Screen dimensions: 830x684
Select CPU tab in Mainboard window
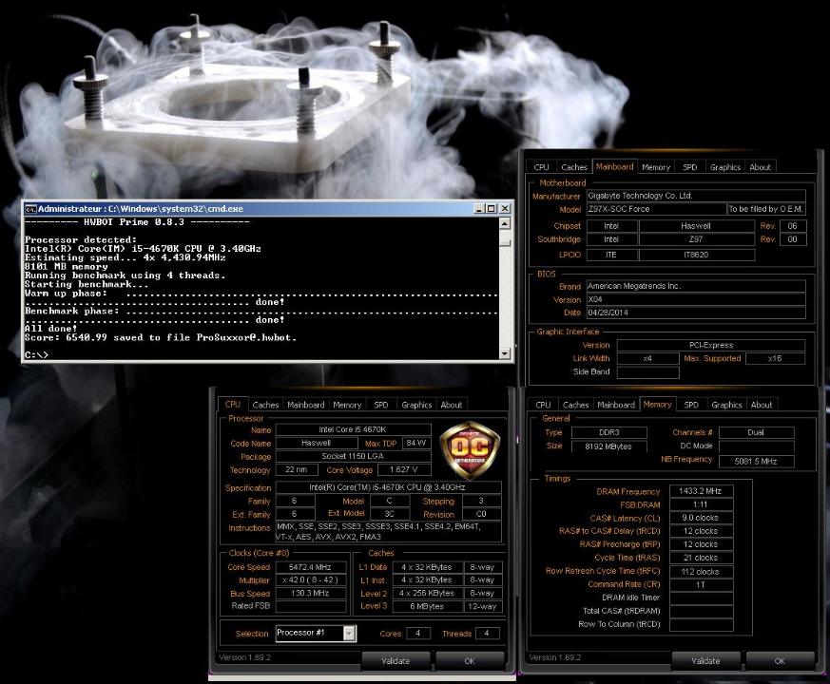tap(542, 167)
